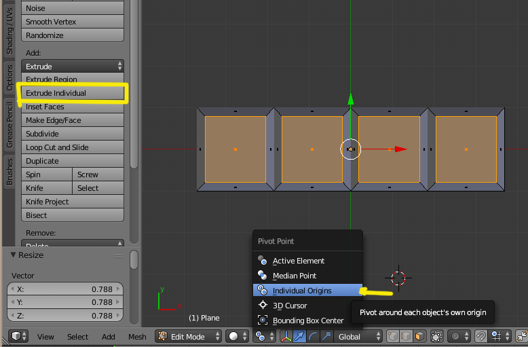Image resolution: width=528 pixels, height=347 pixels.
Task: Open the Edit Mode dropdown
Action: 189,336
